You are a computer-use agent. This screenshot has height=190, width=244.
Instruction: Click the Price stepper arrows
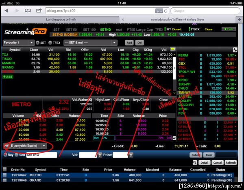point(131,155)
